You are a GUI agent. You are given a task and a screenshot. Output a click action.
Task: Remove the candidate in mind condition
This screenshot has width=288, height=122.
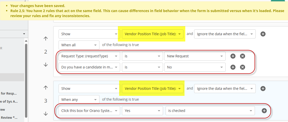pyautogui.click(x=243, y=67)
